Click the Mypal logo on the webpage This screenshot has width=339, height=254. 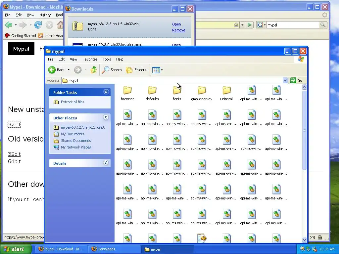21,49
